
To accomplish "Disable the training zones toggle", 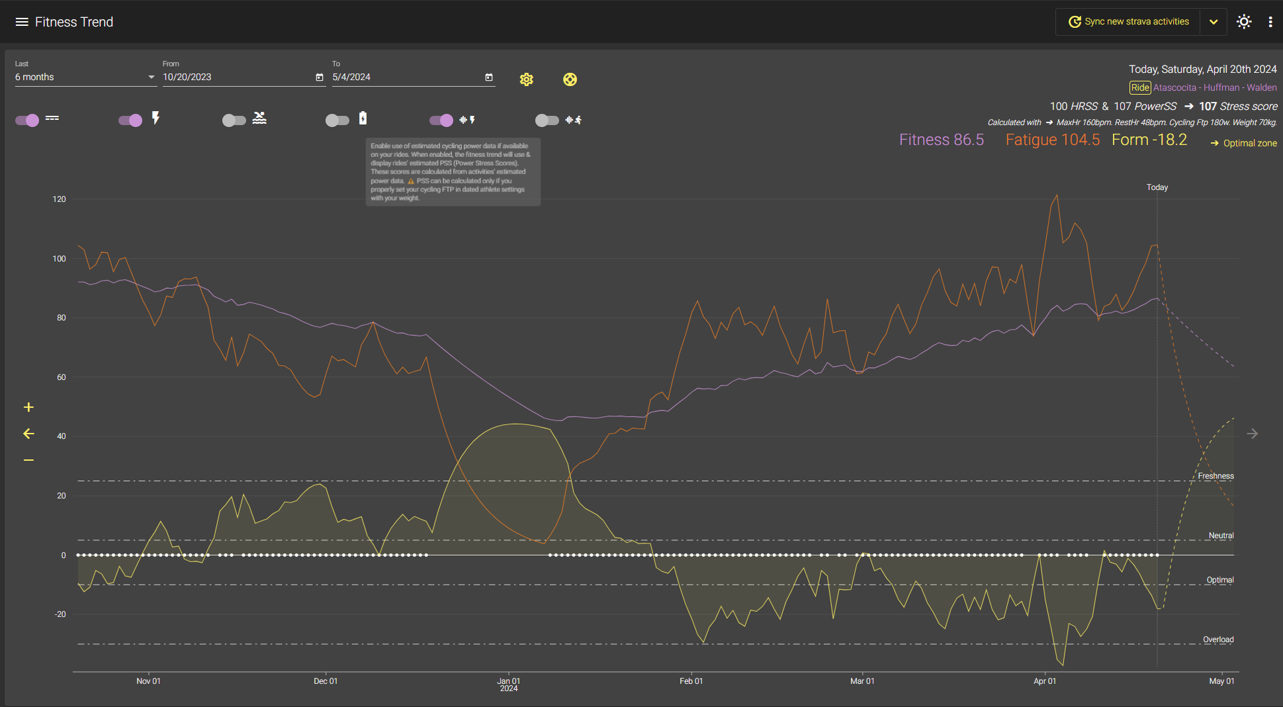I will pos(27,120).
